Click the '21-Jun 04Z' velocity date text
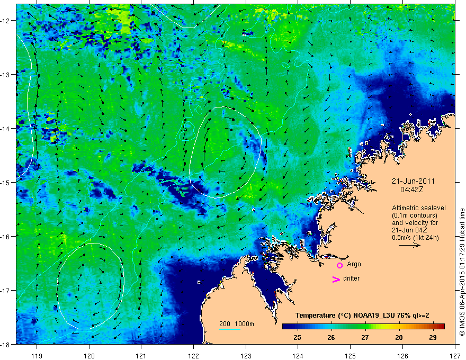The image size is (466, 360). pyautogui.click(x=410, y=230)
